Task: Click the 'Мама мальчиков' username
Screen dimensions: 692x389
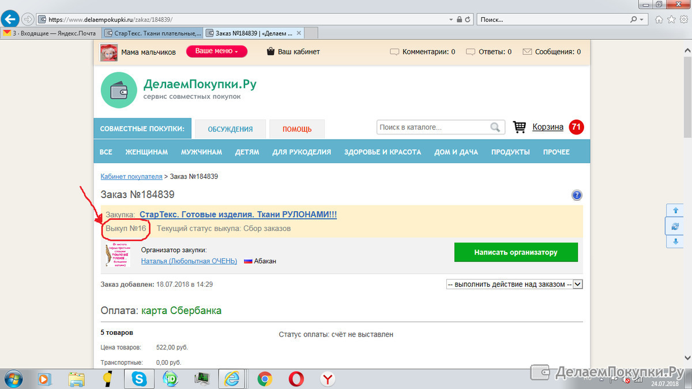Action: [x=148, y=52]
